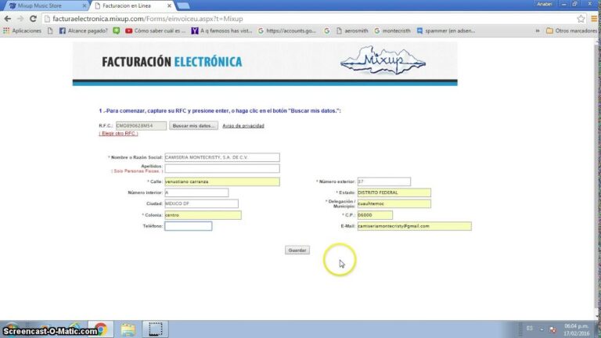Click the Estado field showing DISTRITO FEDERAL
The height and width of the screenshot is (338, 601).
[x=394, y=192]
